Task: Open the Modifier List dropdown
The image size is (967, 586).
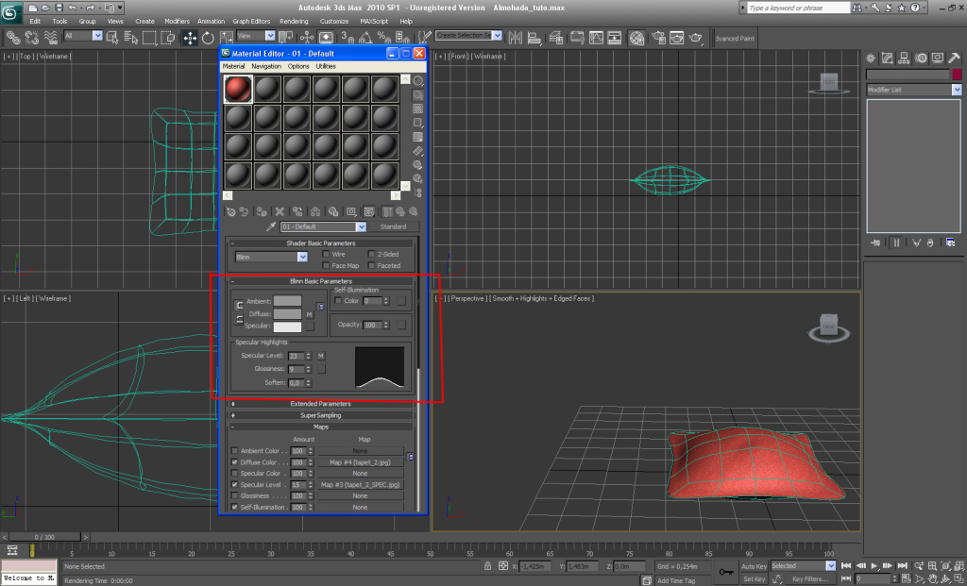Action: click(914, 90)
